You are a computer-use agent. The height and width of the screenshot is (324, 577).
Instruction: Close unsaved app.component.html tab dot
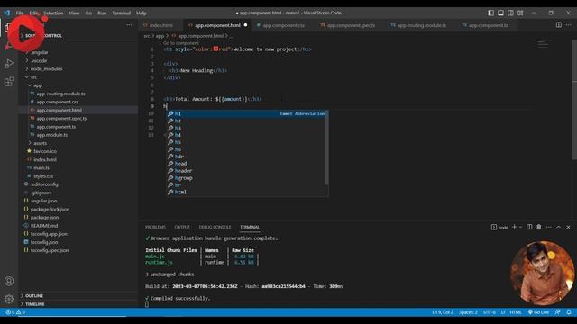point(245,25)
